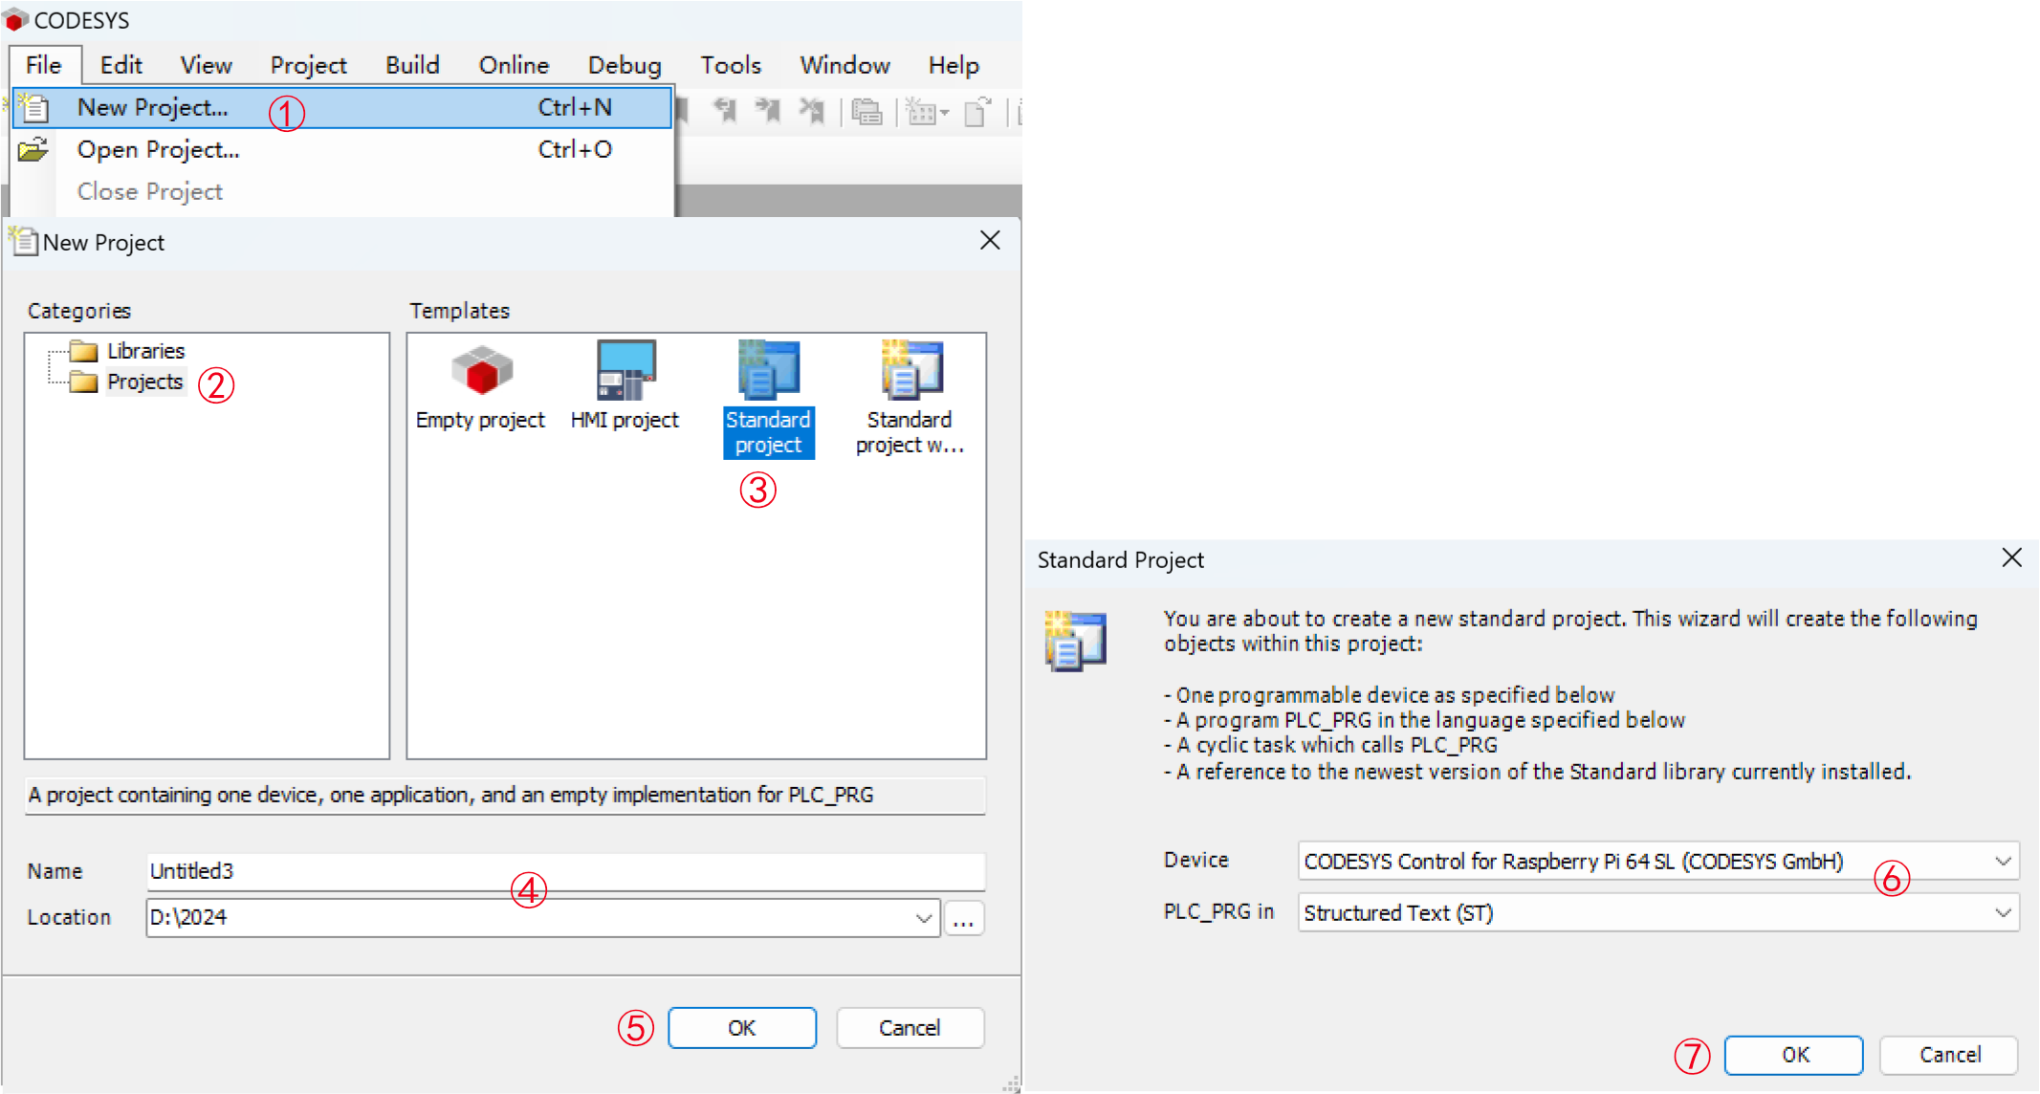This screenshot has width=2040, height=1094.
Task: Open the Edit menu
Action: pos(121,65)
